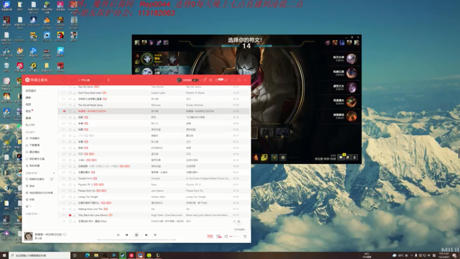Image resolution: width=460 pixels, height=259 pixels.
Task: Open album Rhythm 'N' Moves link
Action: (x=195, y=93)
